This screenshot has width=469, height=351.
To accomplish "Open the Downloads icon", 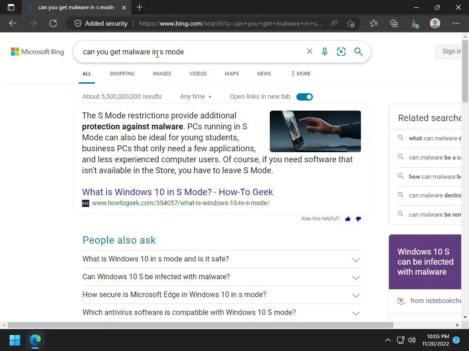I will [414, 23].
